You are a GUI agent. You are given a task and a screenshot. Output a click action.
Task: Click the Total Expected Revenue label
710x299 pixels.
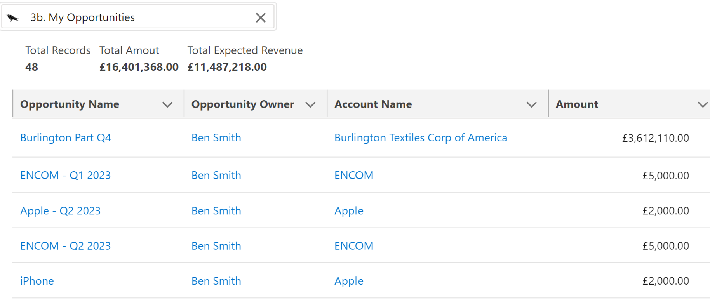click(x=245, y=50)
